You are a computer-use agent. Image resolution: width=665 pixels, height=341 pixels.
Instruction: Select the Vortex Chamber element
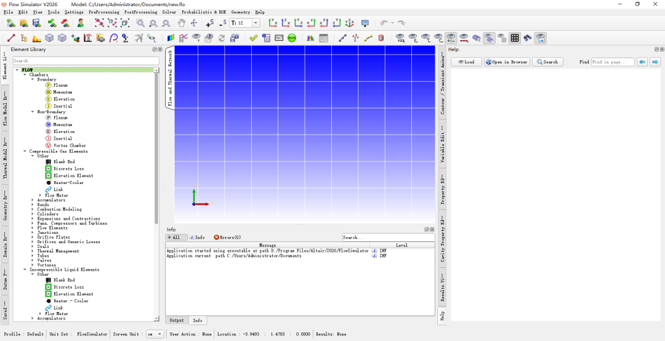click(x=65, y=145)
